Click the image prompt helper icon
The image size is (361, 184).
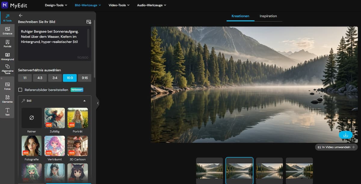(89, 22)
